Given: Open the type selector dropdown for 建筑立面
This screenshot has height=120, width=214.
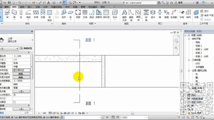Looking at the screenshot, I should click(x=32, y=40).
